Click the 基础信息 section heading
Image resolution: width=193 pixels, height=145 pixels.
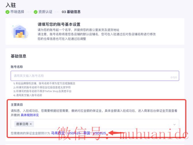[18, 56]
